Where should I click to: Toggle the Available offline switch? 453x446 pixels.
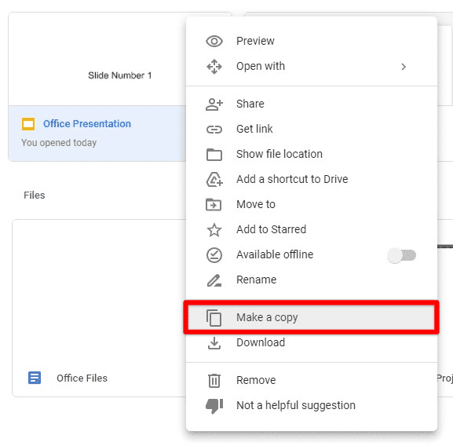pos(401,255)
